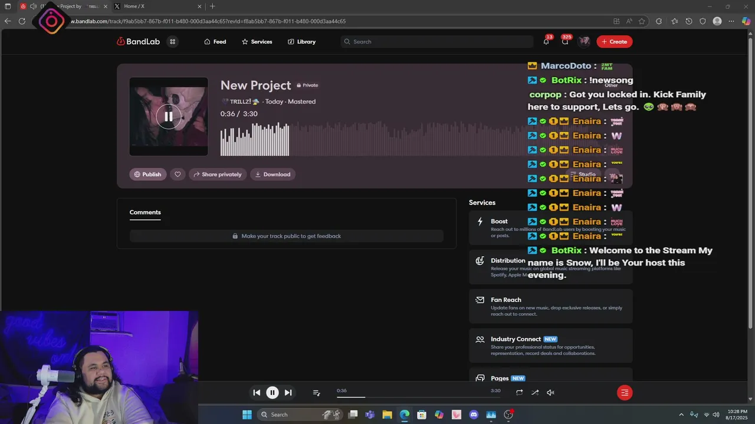This screenshot has width=755, height=424.
Task: Click the TRILLZ! artist name
Action: [x=241, y=102]
